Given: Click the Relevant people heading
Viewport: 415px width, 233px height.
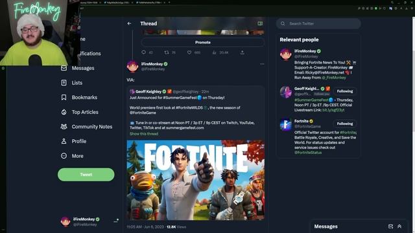Looking at the screenshot, I should (299, 39).
